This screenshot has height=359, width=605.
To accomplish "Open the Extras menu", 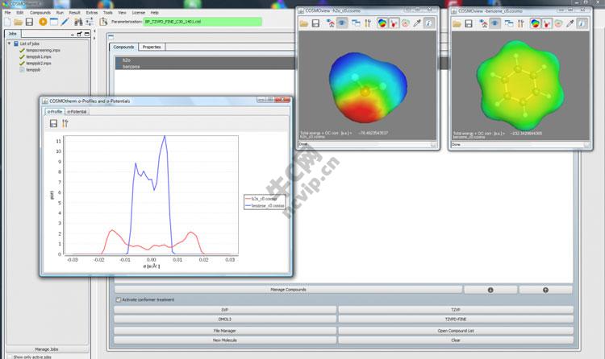I will click(x=92, y=13).
